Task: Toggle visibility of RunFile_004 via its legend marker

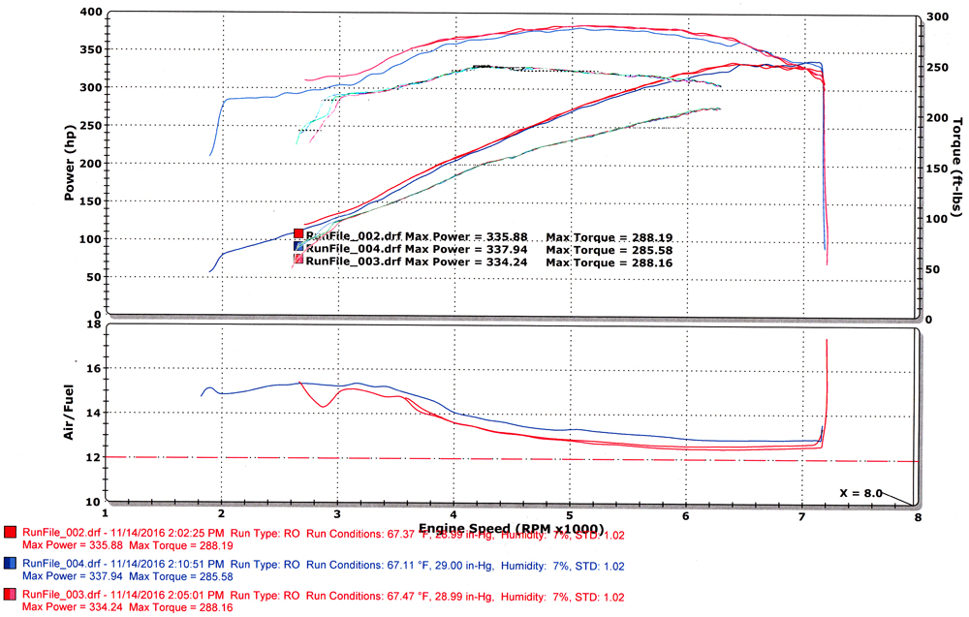Action: (x=298, y=246)
